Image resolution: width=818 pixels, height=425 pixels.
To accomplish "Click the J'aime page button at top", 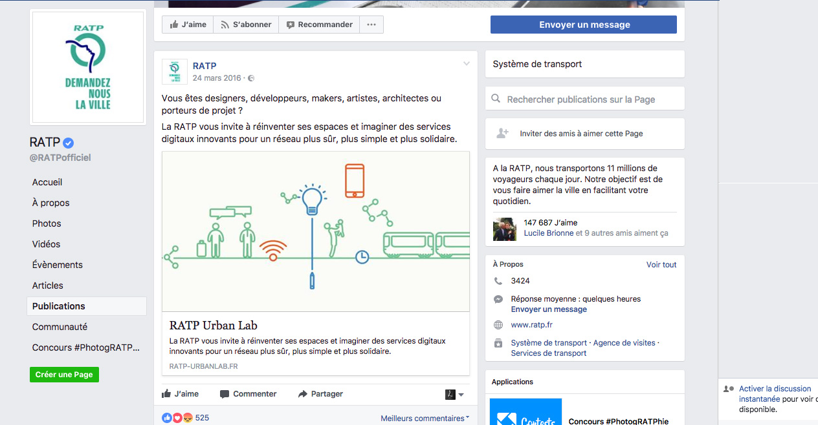I will coord(188,25).
